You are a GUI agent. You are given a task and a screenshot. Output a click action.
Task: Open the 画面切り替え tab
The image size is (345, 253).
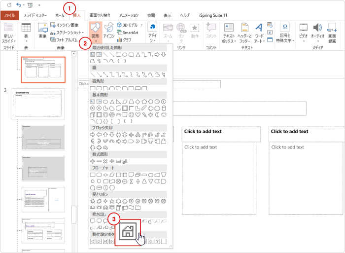100,15
